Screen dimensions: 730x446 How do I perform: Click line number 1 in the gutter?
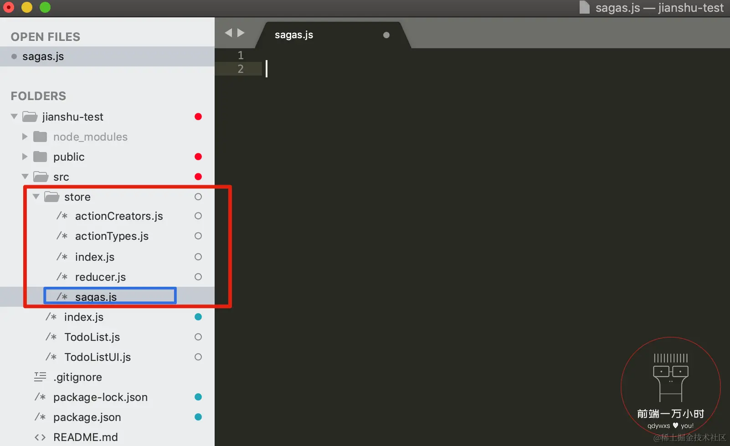point(241,56)
